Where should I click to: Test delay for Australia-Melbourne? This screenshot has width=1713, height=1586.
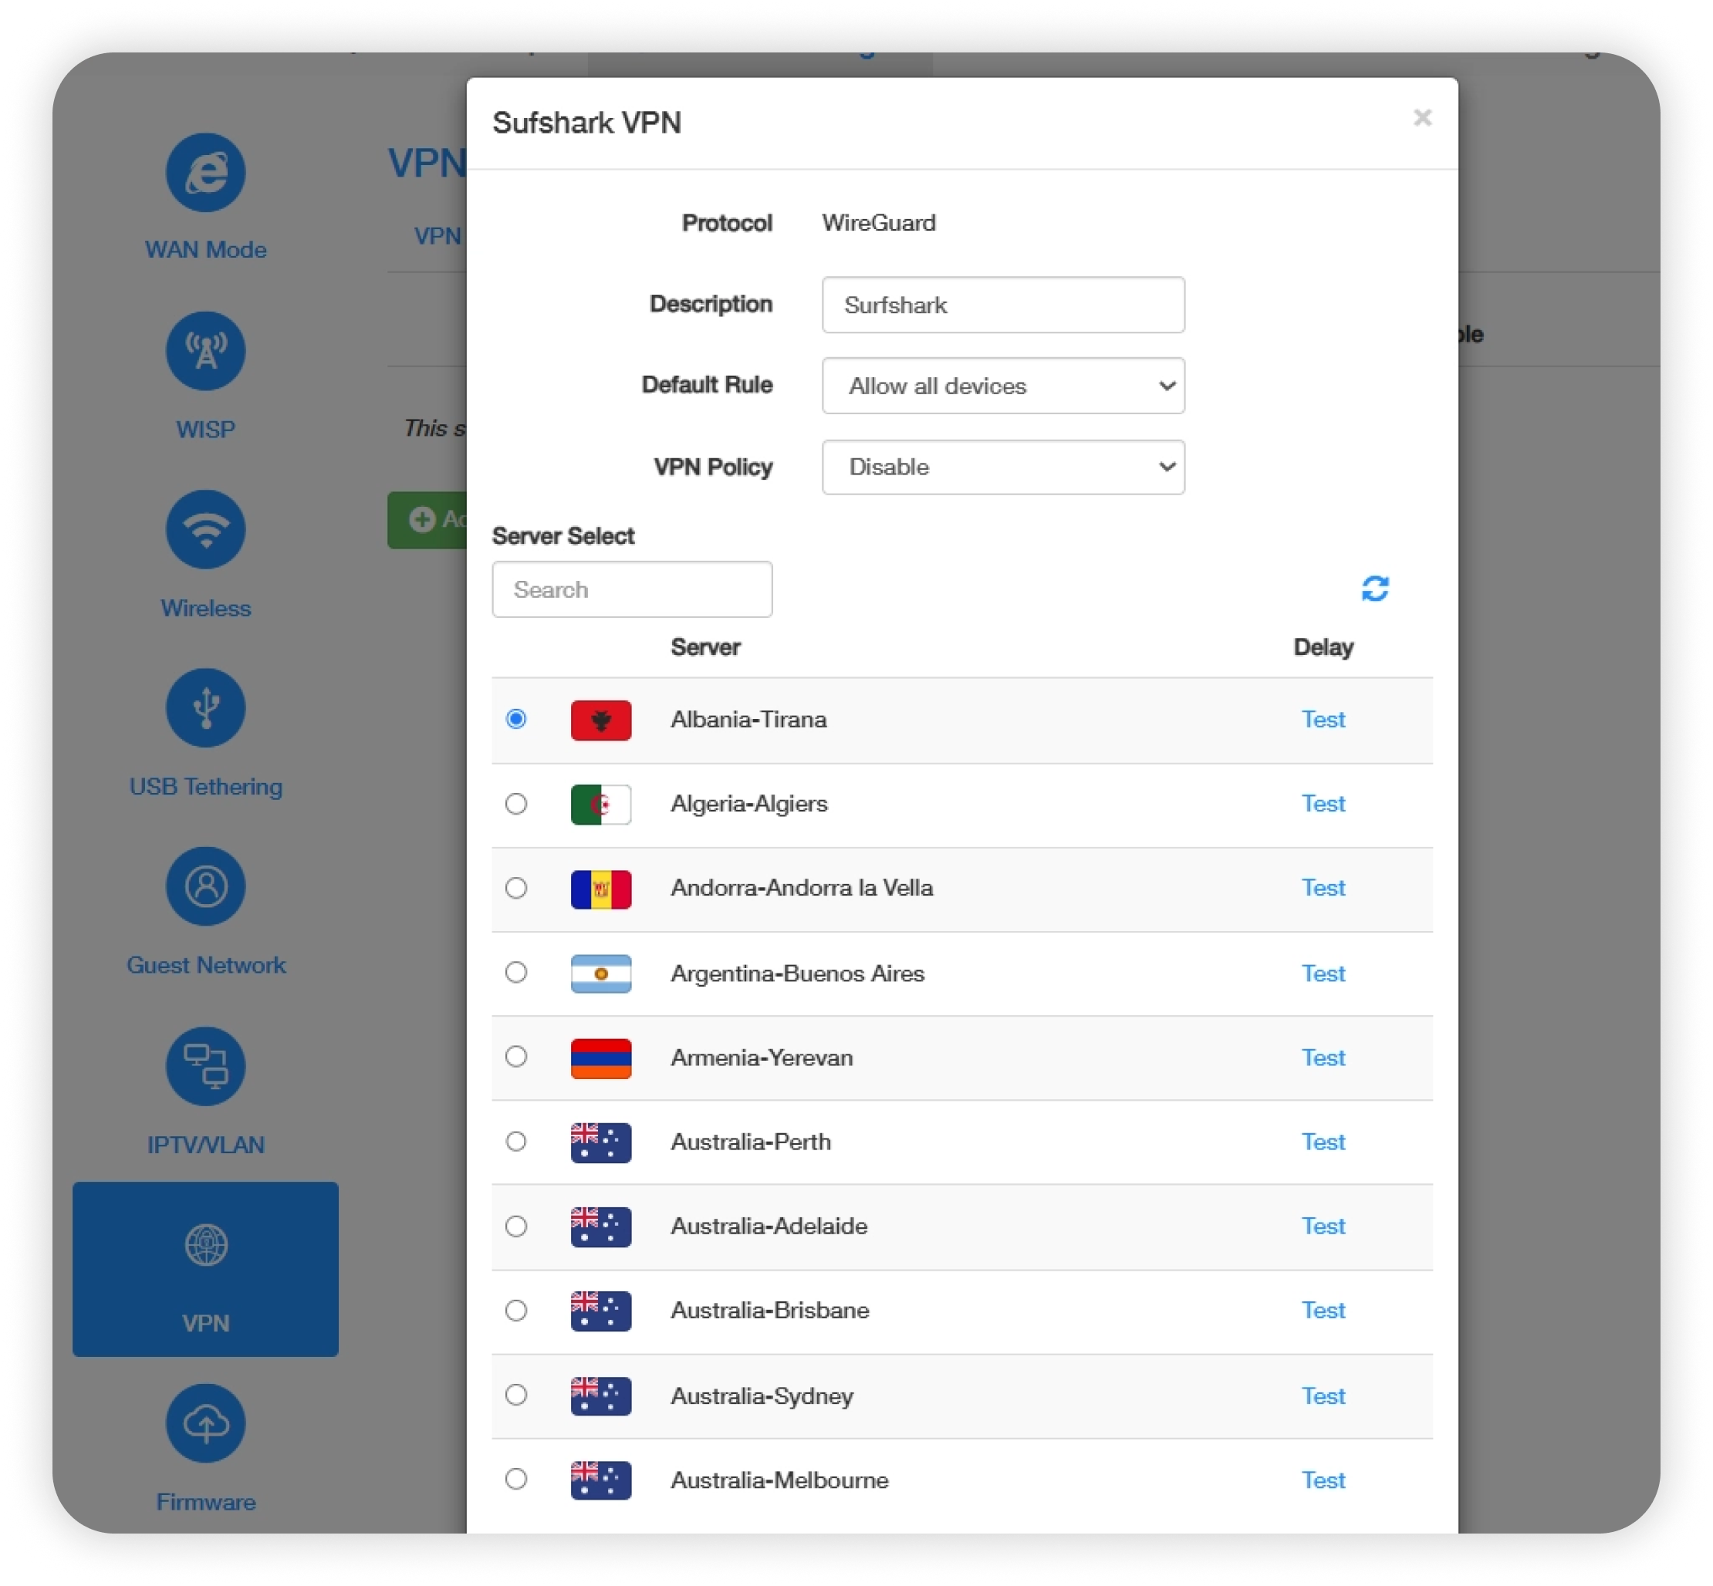[1323, 1480]
